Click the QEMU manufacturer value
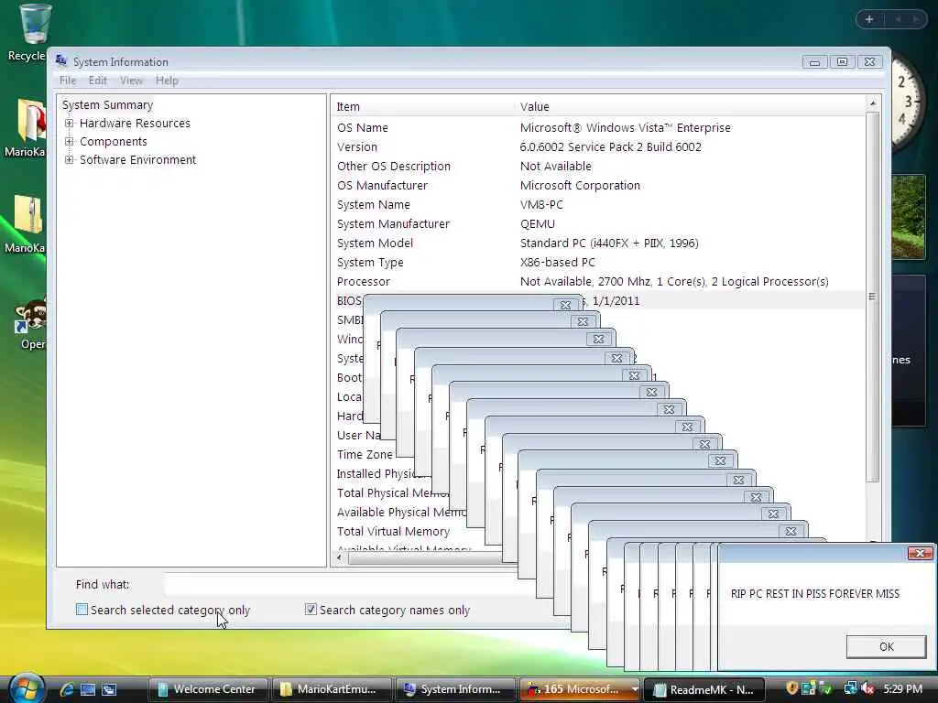This screenshot has width=938, height=703. pyautogui.click(x=537, y=223)
